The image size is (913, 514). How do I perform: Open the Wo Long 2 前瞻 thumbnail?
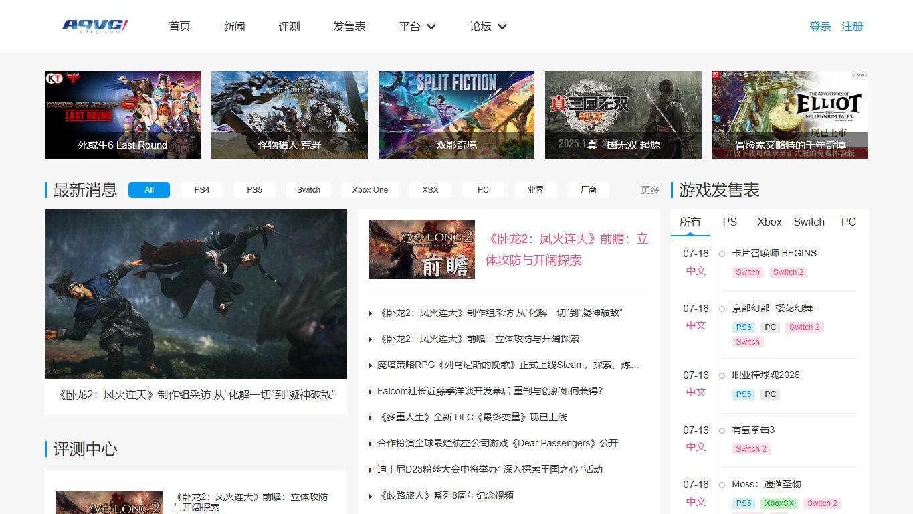pos(421,249)
